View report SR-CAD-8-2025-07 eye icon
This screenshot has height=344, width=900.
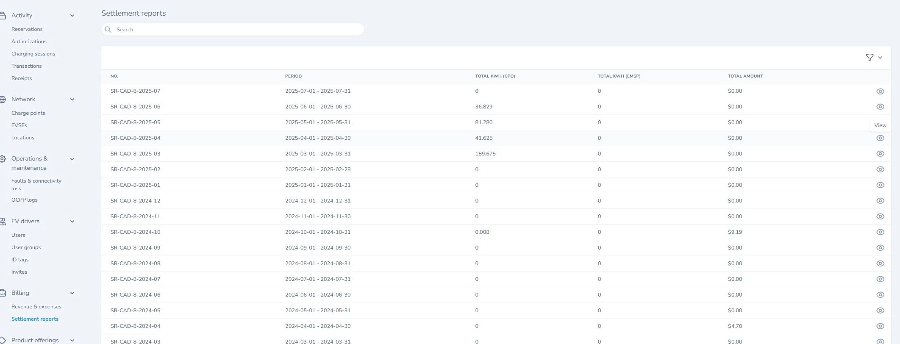coord(880,92)
